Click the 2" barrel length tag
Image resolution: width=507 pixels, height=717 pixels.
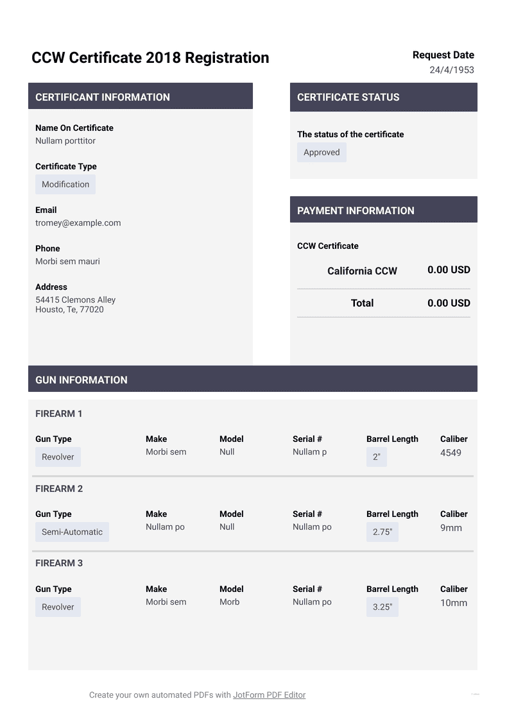pyautogui.click(x=377, y=457)
